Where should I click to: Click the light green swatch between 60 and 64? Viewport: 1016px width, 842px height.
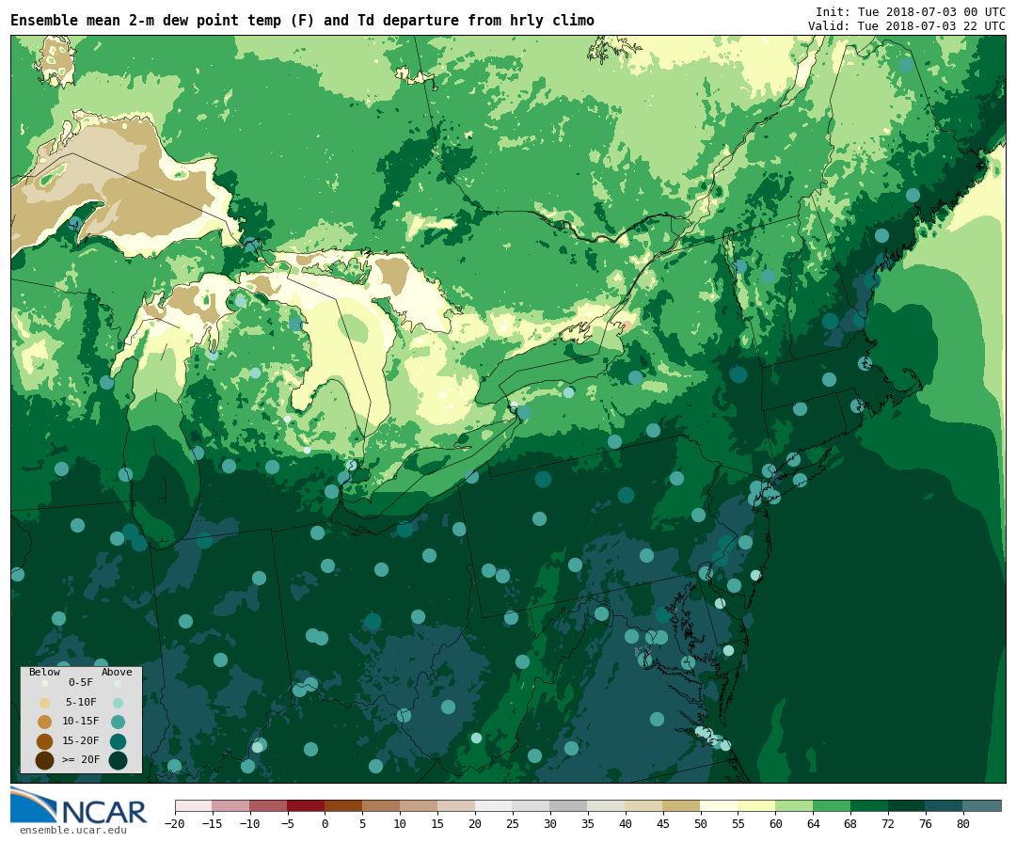(x=795, y=805)
